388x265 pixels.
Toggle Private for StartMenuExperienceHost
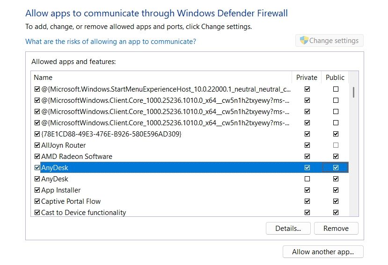coord(307,89)
